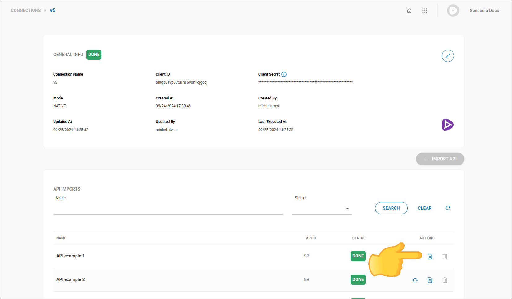The image size is (512, 299).
Task: Click the DONE badge next to General Info
Action: [94, 55]
